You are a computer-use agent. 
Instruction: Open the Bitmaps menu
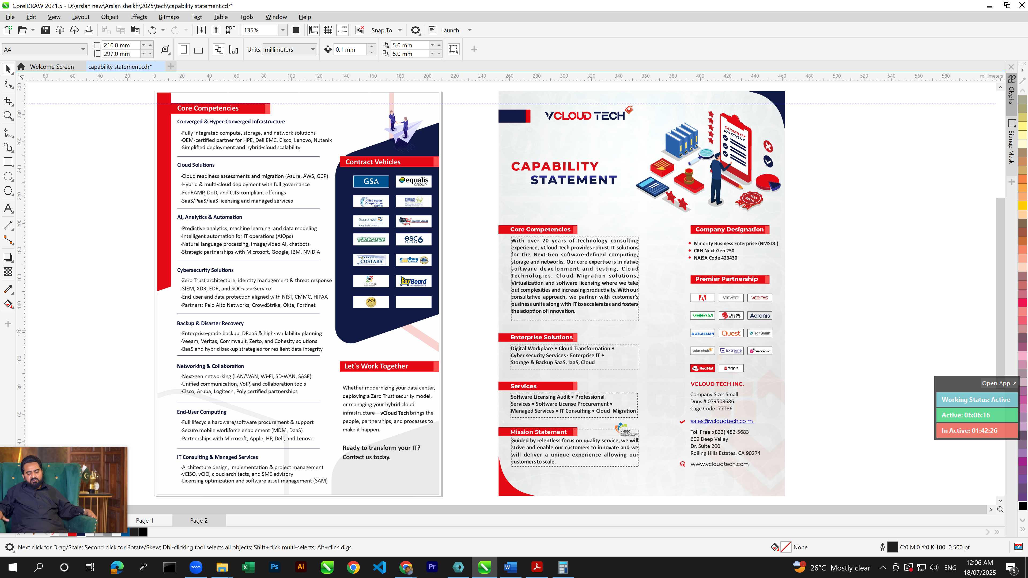pos(169,17)
